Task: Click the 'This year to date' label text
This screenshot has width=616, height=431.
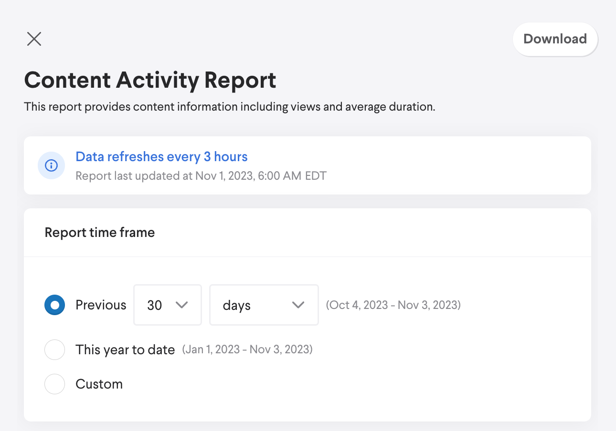Action: (x=125, y=350)
